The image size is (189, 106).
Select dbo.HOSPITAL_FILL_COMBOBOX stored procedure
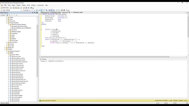(22, 28)
